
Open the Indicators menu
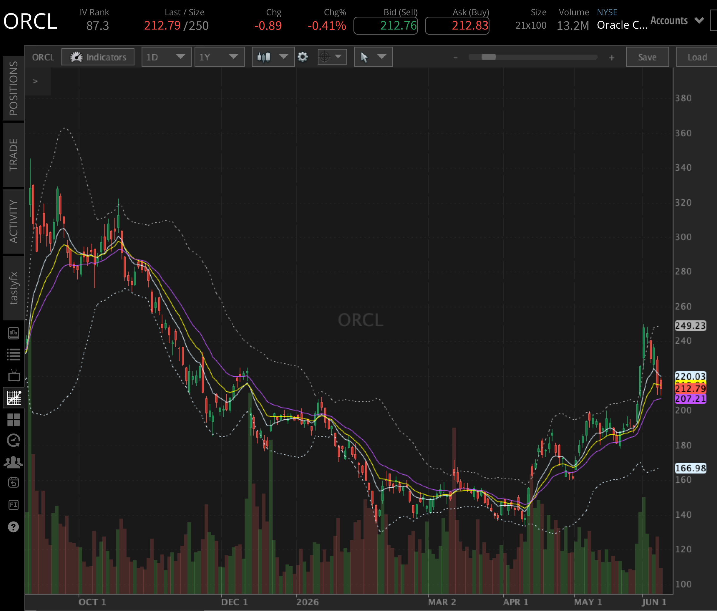click(x=98, y=57)
